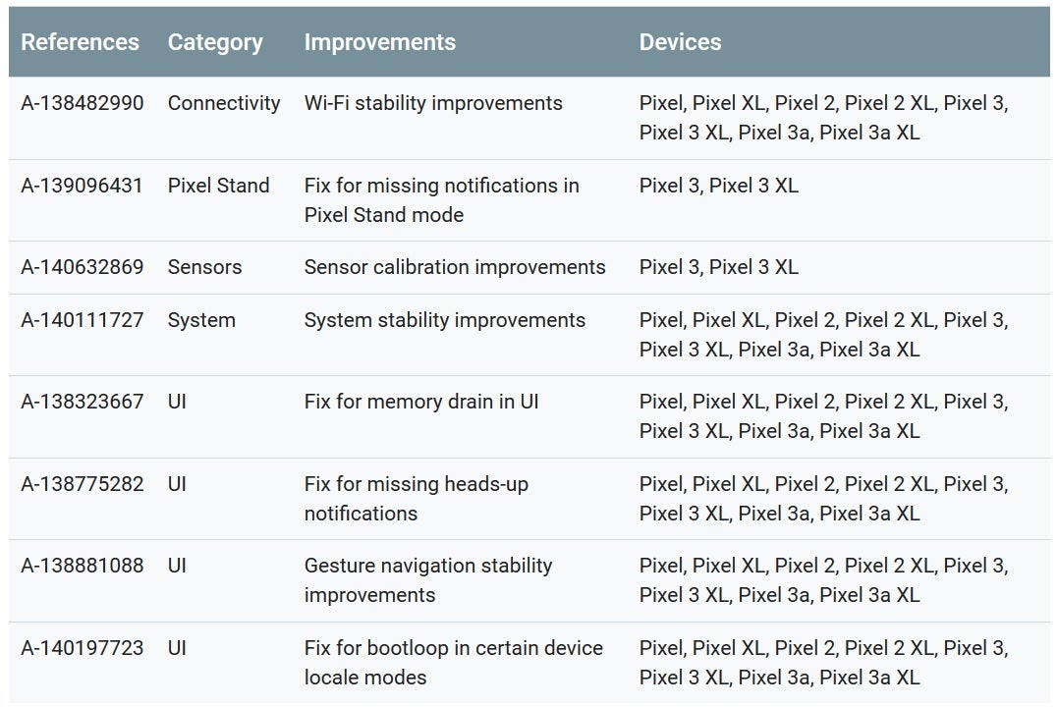Image resolution: width=1058 pixels, height=707 pixels.
Task: Click the Connectivity category cell
Action: coord(224,103)
